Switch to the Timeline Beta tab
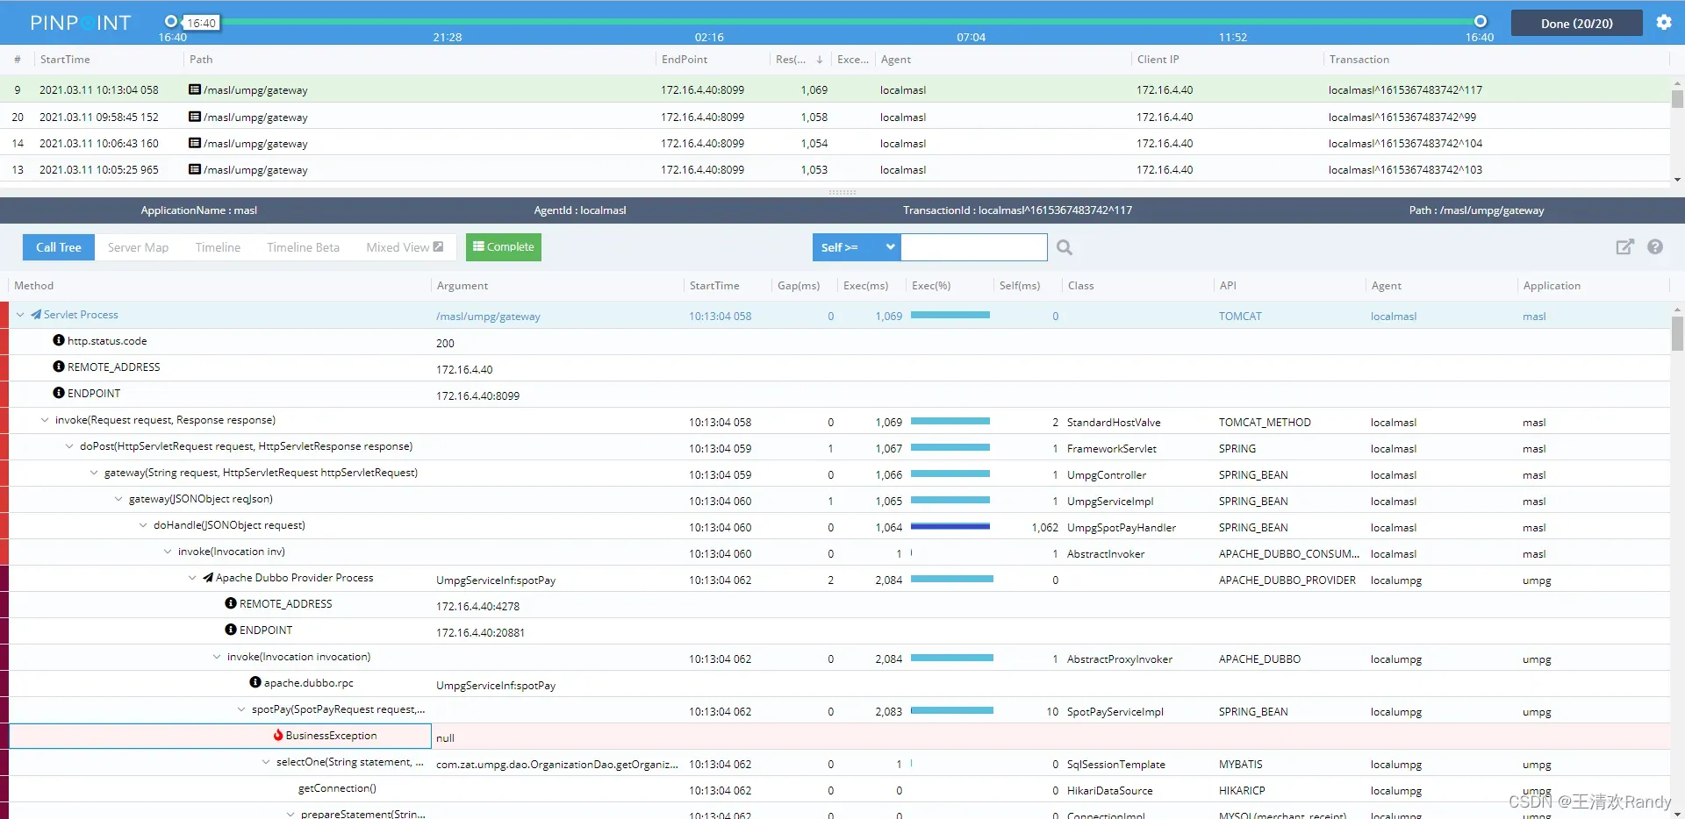 coord(303,247)
